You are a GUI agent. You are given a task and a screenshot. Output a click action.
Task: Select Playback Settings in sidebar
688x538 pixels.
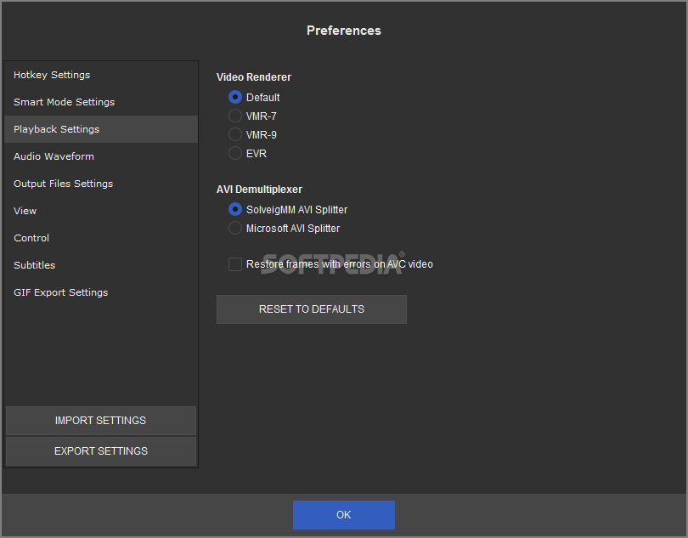click(x=101, y=129)
